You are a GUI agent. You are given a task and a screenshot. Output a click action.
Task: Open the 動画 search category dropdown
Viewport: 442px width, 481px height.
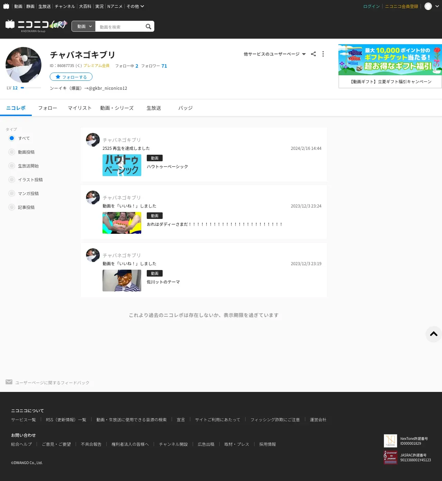pyautogui.click(x=84, y=27)
